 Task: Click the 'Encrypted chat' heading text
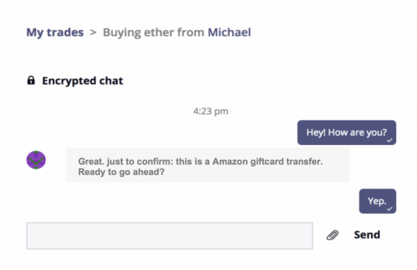(83, 81)
